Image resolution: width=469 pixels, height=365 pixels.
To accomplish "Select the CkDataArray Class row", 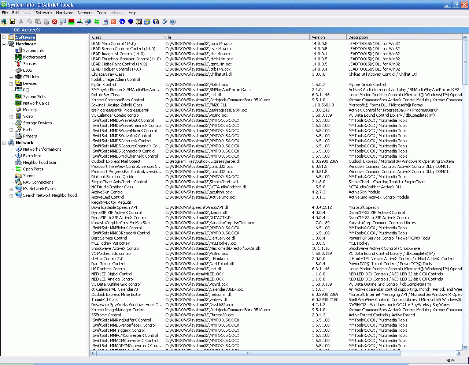I will [276, 74].
